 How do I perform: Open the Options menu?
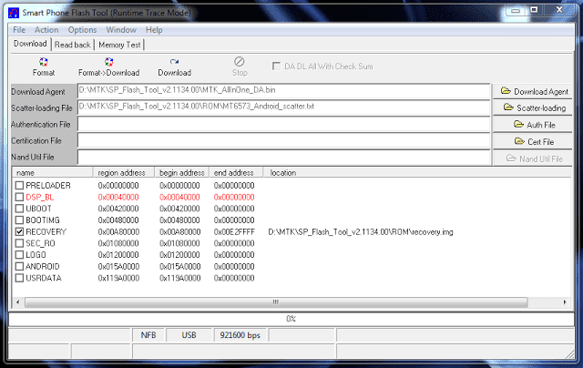point(82,30)
